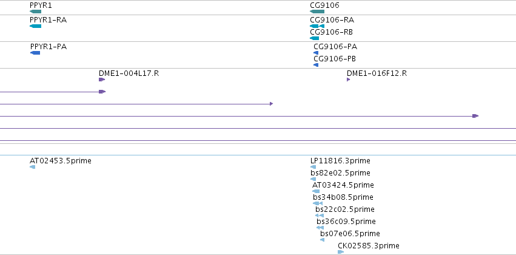Select the CG9106-RA transcript glyph
Image resolution: width=516 pixels, height=255 pixels.
(317, 26)
